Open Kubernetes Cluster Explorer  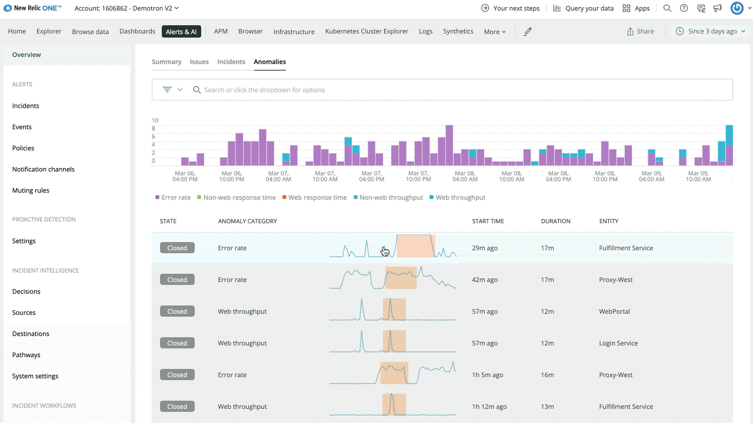click(x=366, y=31)
